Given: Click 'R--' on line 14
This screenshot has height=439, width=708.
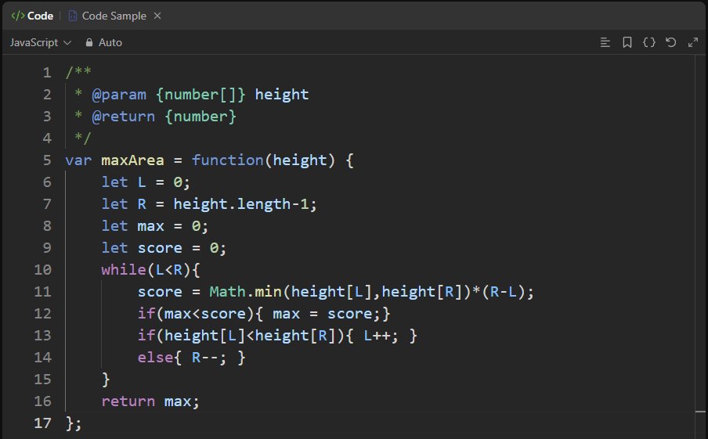Looking at the screenshot, I should [205, 358].
